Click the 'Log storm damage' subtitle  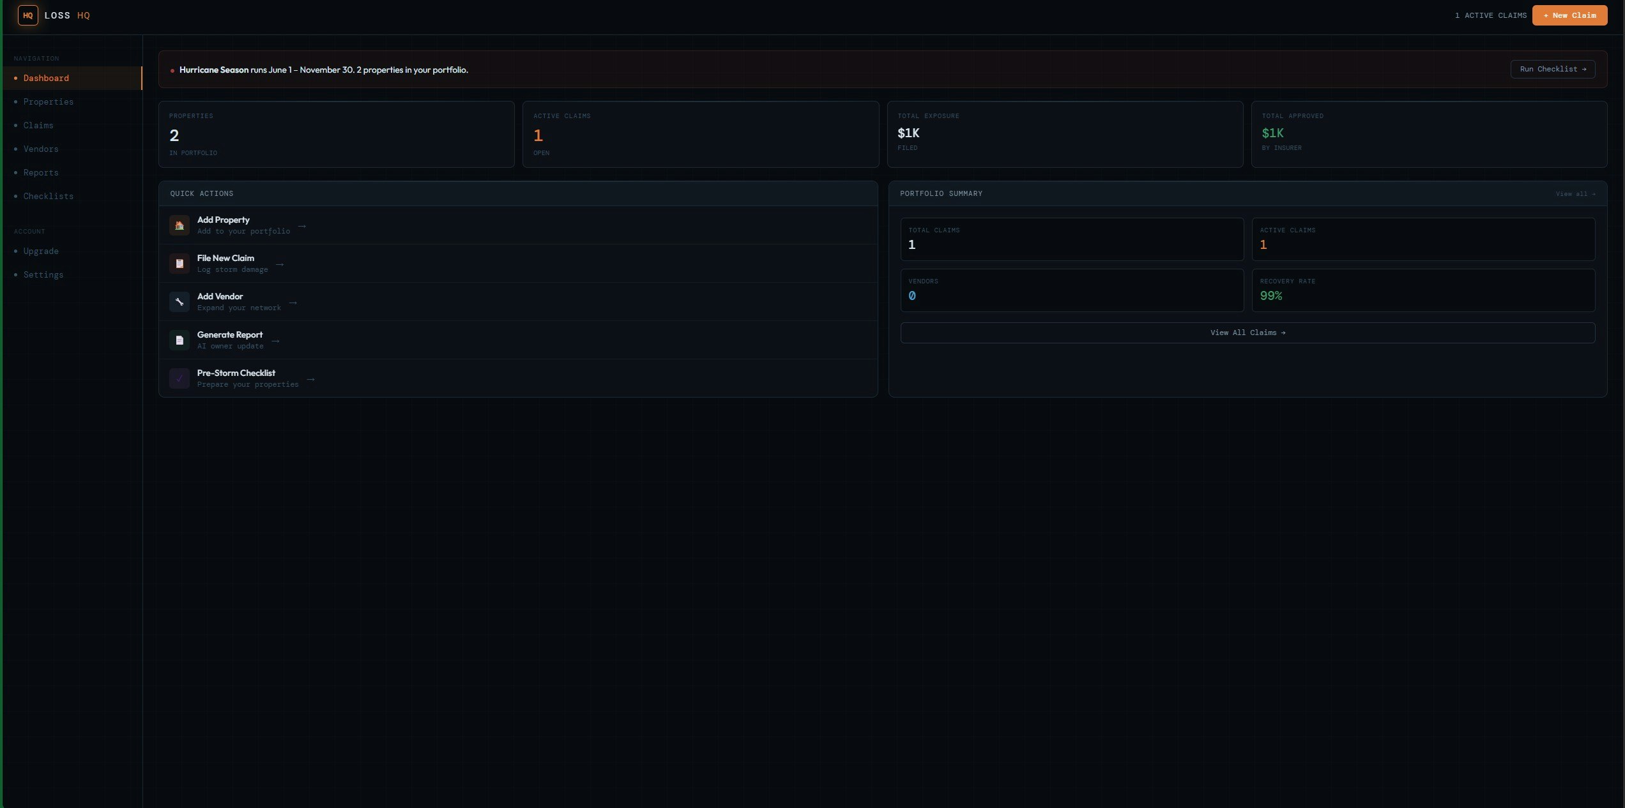coord(233,269)
